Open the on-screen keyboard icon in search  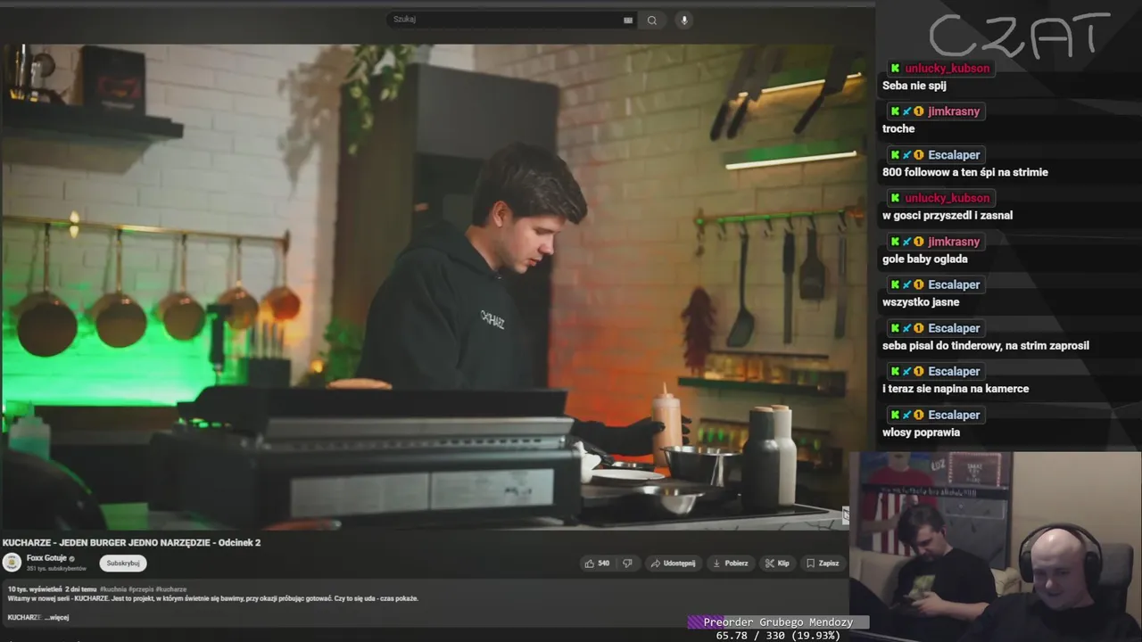coord(628,21)
